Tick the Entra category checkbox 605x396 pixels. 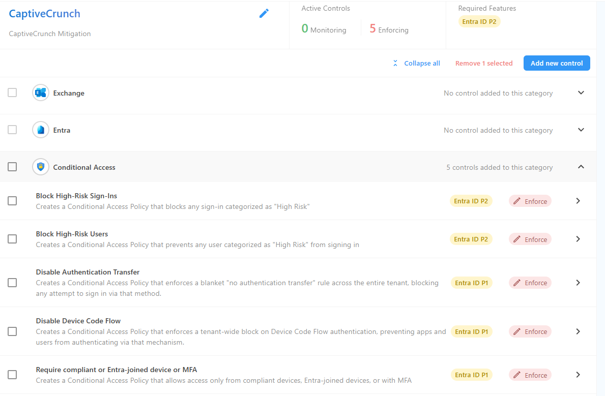[12, 130]
